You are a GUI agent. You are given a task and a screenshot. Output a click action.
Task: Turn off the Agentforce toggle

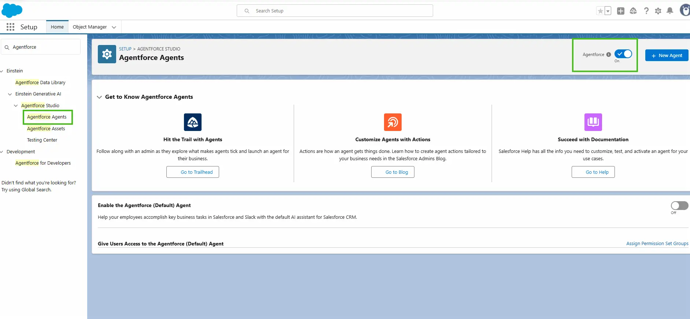(x=623, y=54)
